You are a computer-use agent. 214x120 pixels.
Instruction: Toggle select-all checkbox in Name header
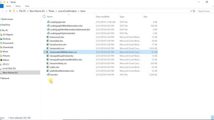point(44,16)
